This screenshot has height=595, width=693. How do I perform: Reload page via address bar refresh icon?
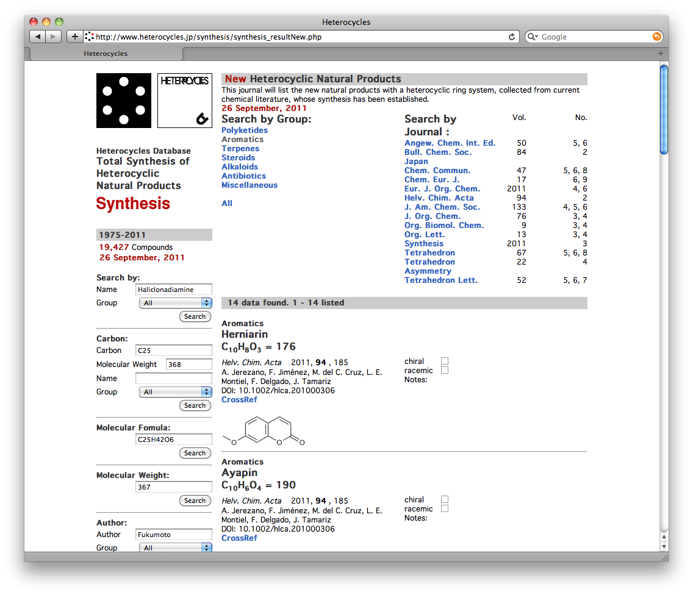[511, 37]
